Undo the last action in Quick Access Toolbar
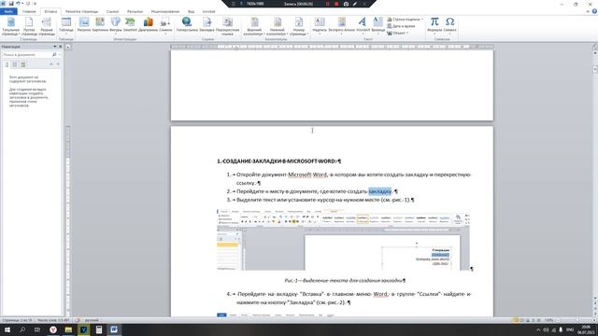This screenshot has width=598, height=336. click(x=18, y=4)
